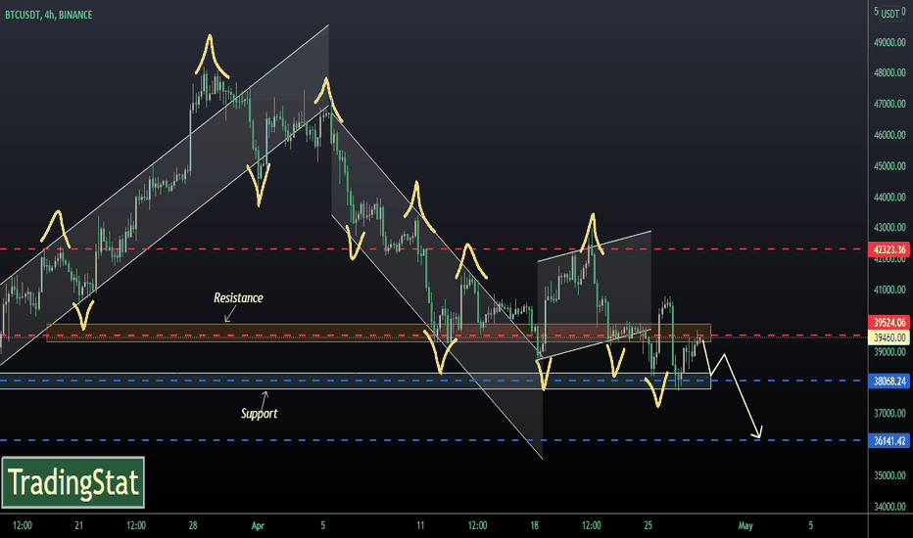Click 34000.00 on the price scale
This screenshot has width=913, height=538.
pyautogui.click(x=889, y=506)
